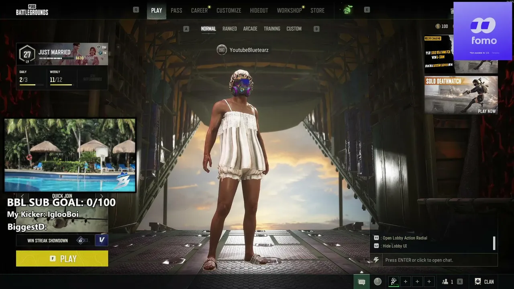
Task: Open the radar icon in bottom bar
Action: 377,282
